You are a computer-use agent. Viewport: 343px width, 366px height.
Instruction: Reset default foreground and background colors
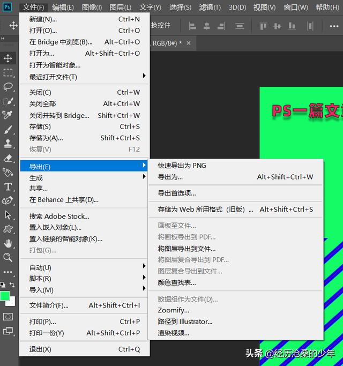[3, 285]
